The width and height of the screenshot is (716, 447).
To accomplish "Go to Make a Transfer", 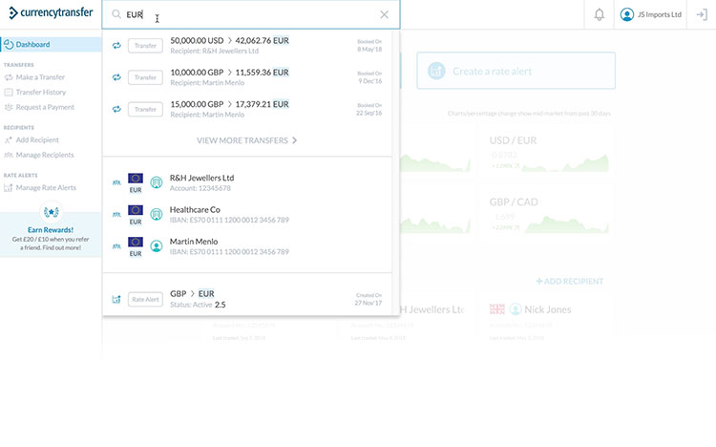I will [42, 77].
